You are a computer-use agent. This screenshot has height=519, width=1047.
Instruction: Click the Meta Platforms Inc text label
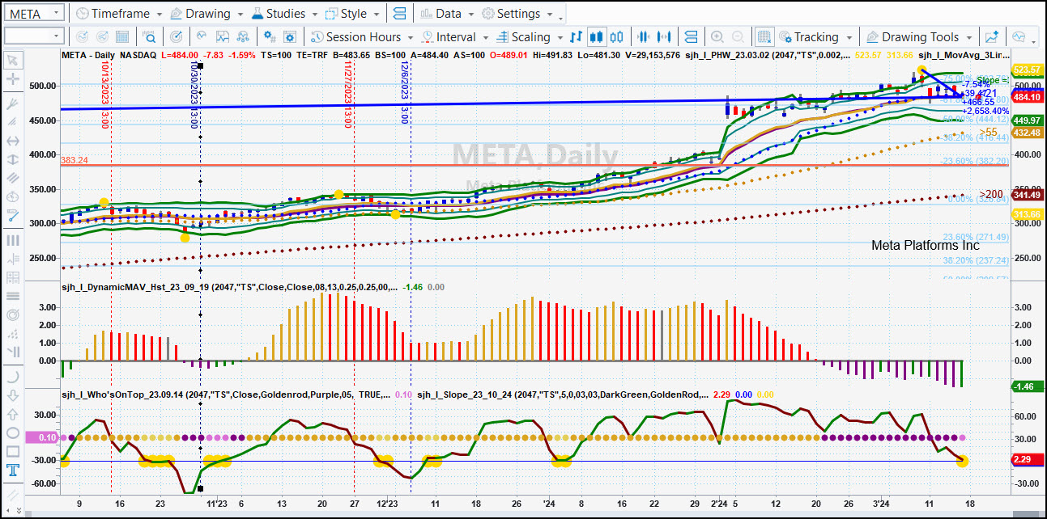coord(925,245)
